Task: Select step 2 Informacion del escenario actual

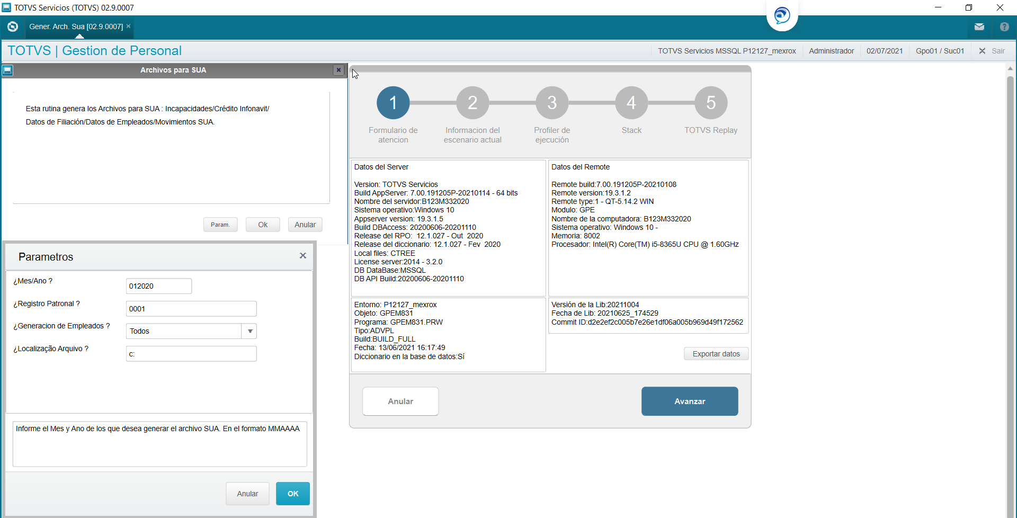Action: tap(472, 103)
